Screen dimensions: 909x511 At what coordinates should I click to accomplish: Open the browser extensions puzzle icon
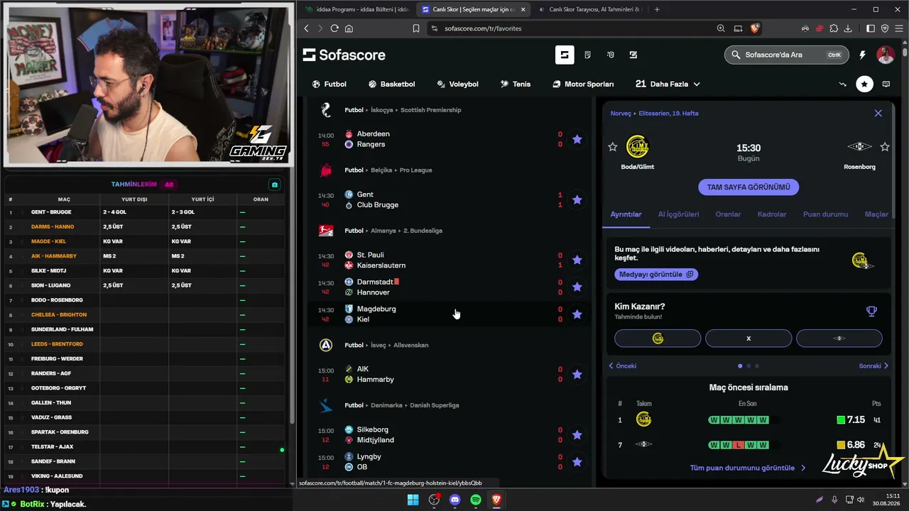pos(834,28)
